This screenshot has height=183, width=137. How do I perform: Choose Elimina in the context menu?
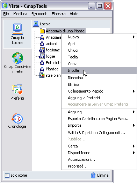click(99, 84)
